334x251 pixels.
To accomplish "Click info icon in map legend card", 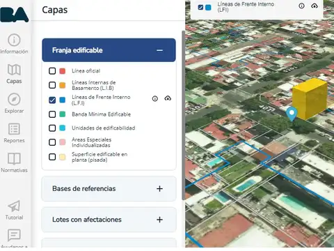I will pos(301,6).
